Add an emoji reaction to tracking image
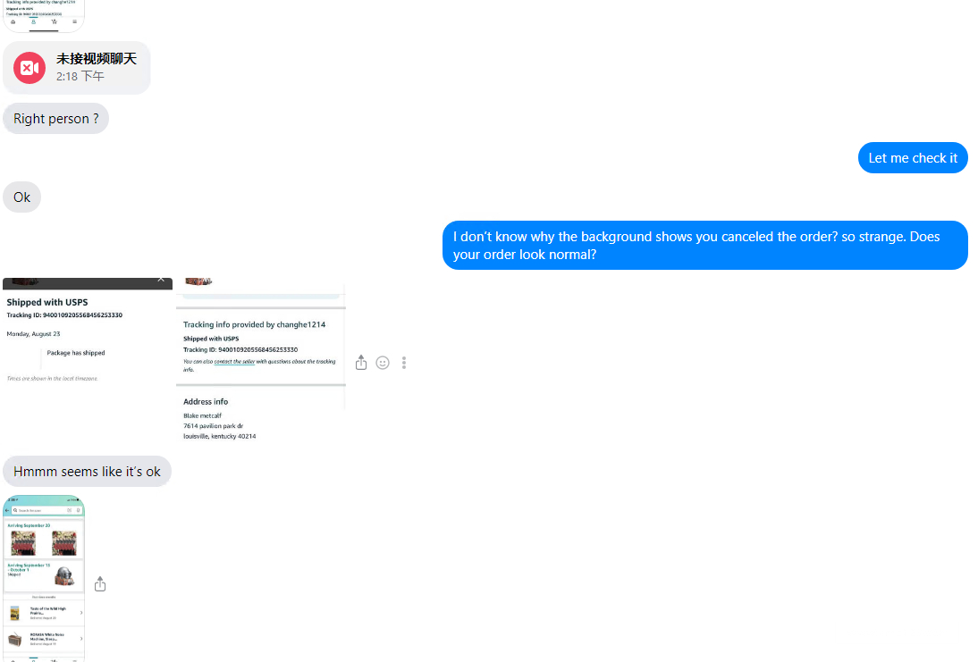The width and height of the screenshot is (978, 662). pyautogui.click(x=383, y=363)
